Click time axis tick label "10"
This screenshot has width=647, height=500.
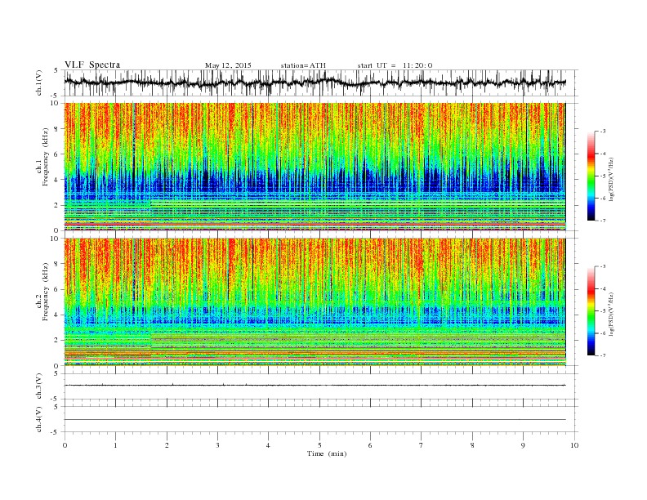click(574, 445)
